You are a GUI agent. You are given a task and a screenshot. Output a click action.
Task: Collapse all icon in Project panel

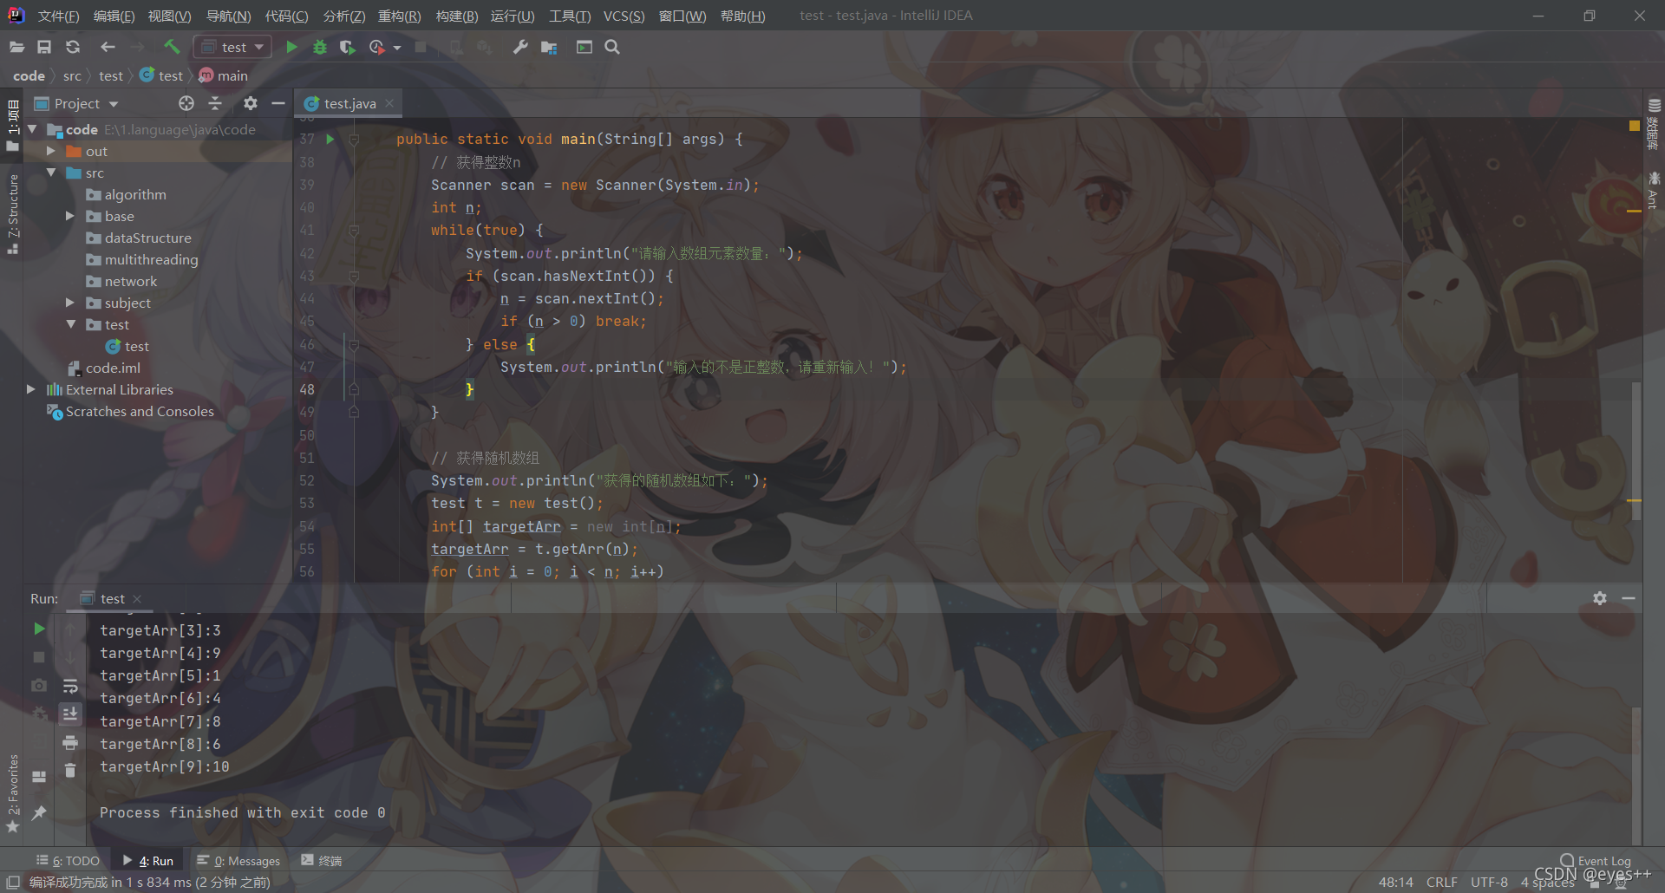[215, 103]
